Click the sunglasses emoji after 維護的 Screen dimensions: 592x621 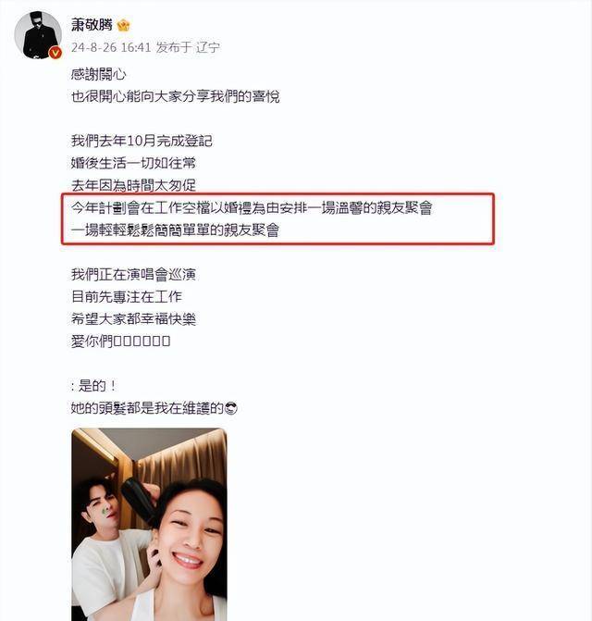230,408
